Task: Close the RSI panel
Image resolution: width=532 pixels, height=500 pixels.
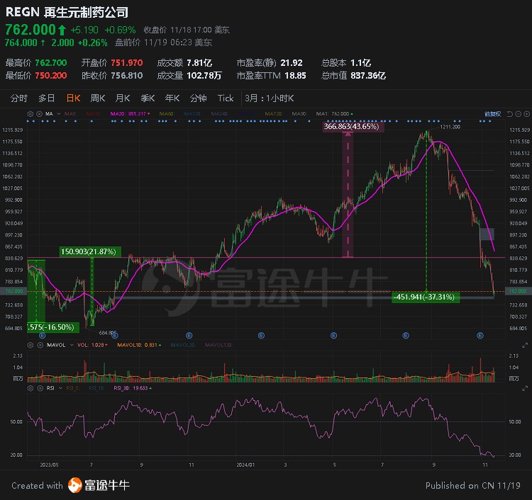Action: (x=40, y=388)
